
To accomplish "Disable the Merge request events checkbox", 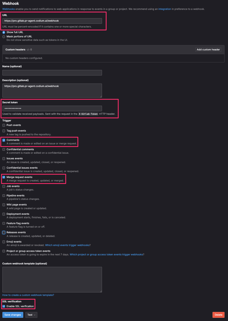I will coord(4,177).
